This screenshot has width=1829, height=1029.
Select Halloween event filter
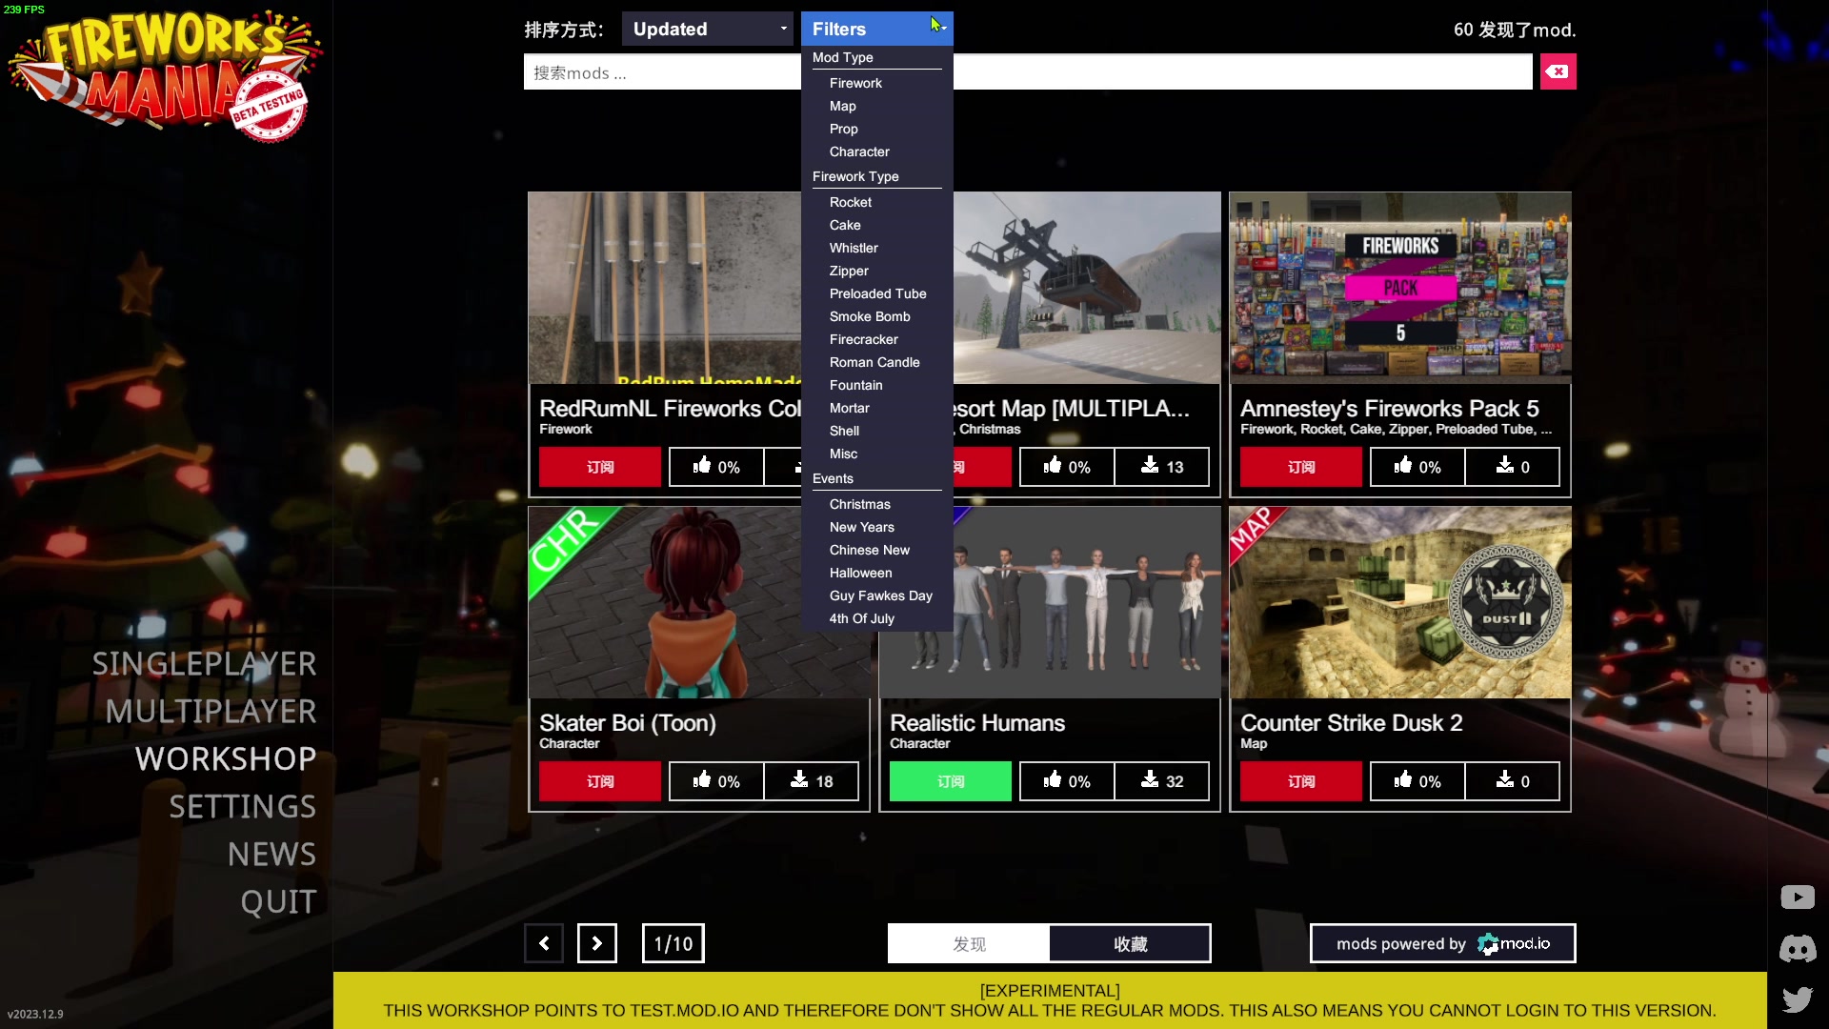click(x=860, y=573)
